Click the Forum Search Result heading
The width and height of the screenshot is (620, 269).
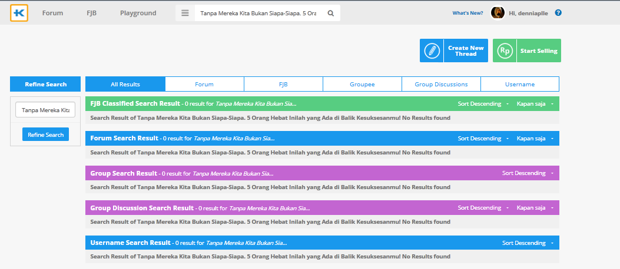tap(124, 139)
